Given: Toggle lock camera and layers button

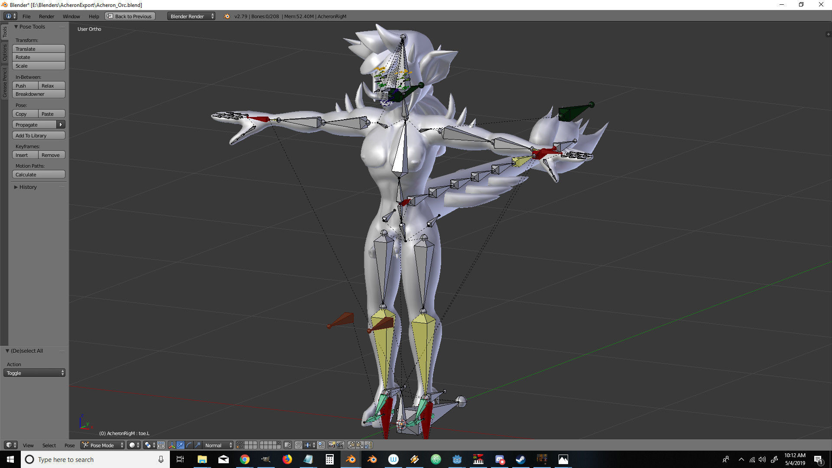Looking at the screenshot, I should (x=287, y=445).
